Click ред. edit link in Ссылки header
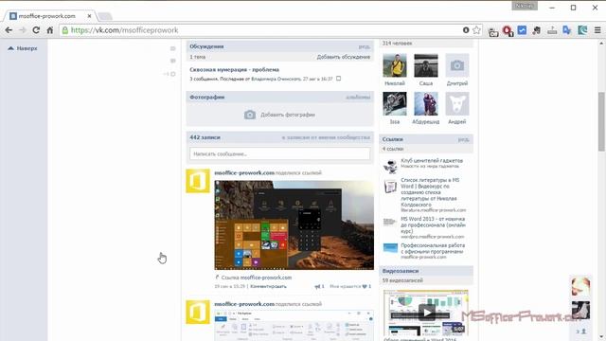 (x=463, y=139)
